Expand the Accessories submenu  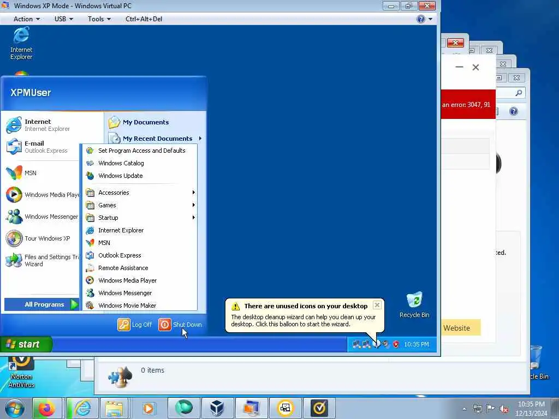pyautogui.click(x=140, y=193)
